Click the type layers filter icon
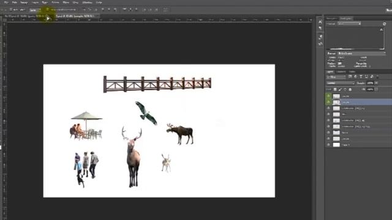392x220 pixels. [x=361, y=77]
